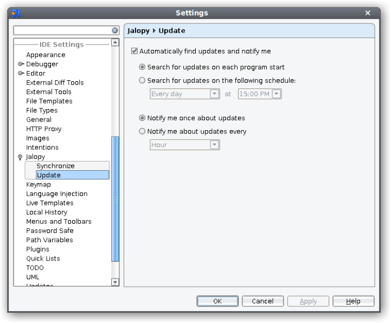Open File Types settings
Screen dimensions: 391x323
[42, 110]
